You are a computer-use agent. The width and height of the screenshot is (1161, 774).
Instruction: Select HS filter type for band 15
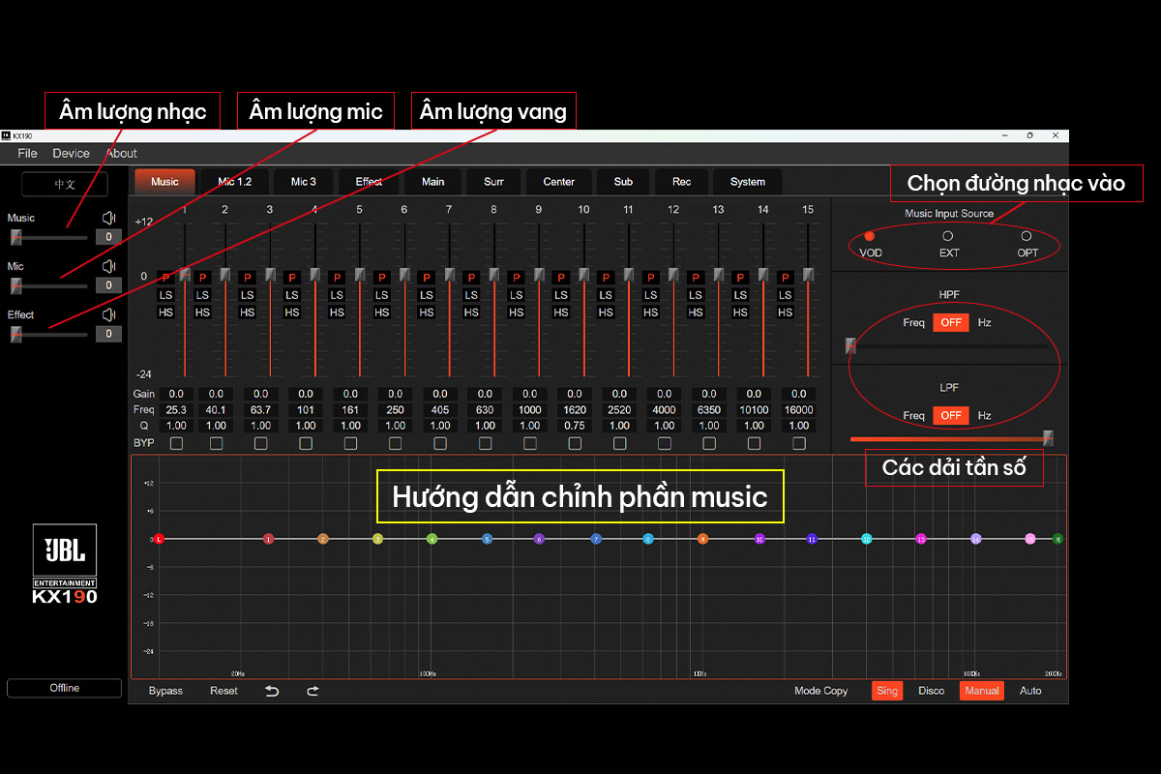(785, 312)
